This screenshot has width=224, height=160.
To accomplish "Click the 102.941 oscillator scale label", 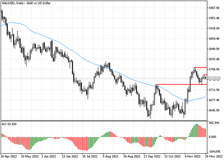I will click(214, 123).
